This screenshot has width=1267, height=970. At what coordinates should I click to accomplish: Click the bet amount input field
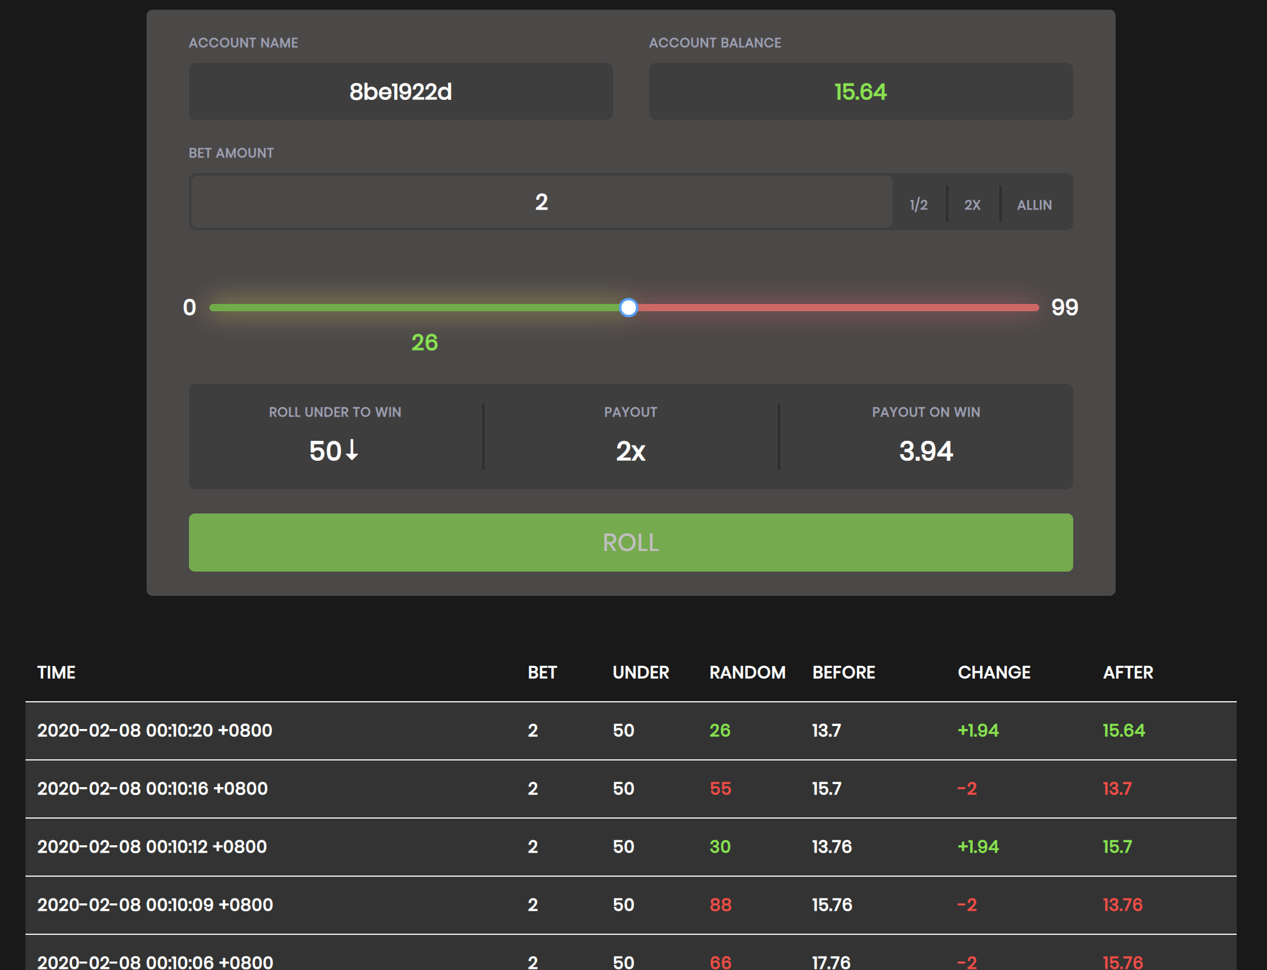click(x=541, y=202)
